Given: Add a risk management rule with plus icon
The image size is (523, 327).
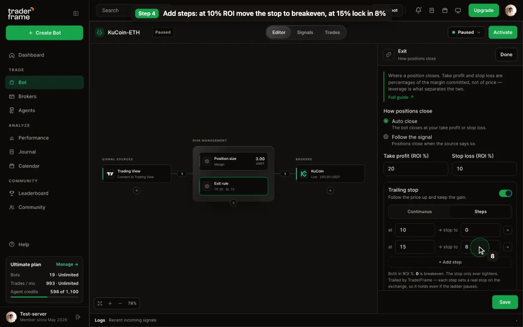Looking at the screenshot, I should click(233, 203).
